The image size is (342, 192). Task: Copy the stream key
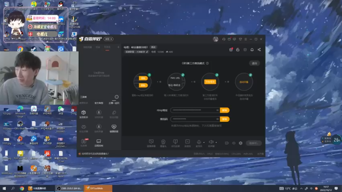[225, 119]
